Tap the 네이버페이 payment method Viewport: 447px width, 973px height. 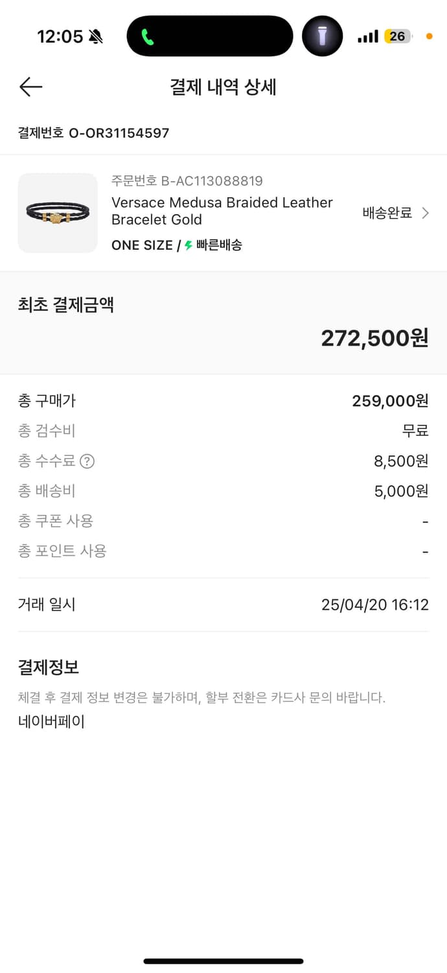point(51,721)
